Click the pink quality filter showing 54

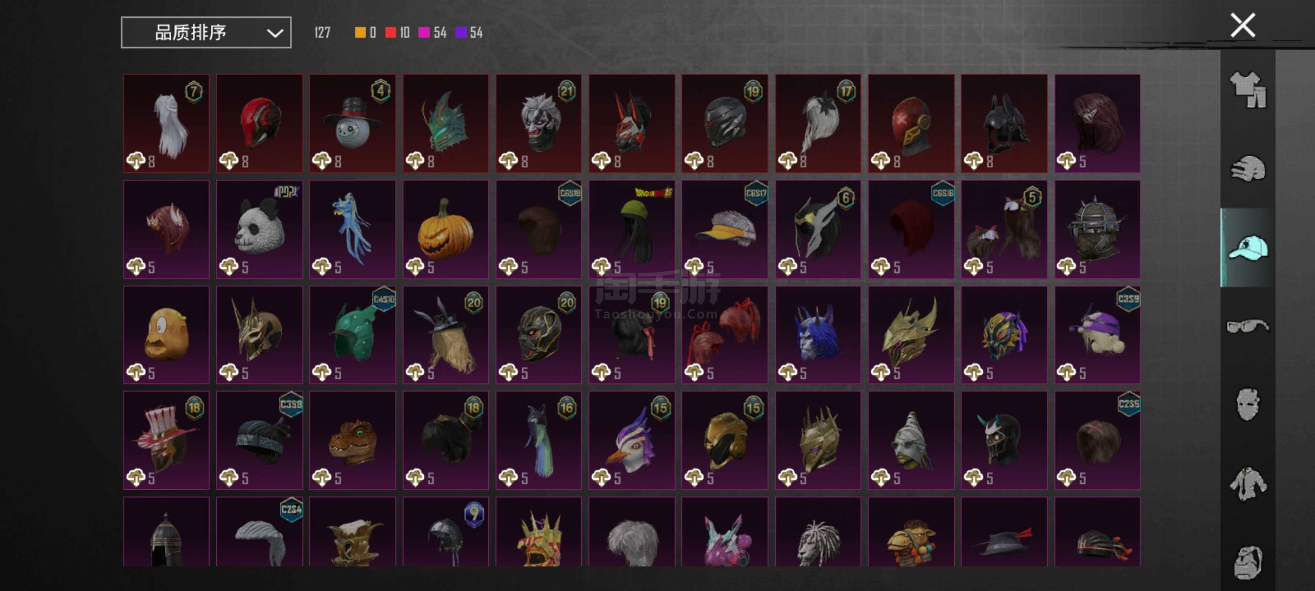[x=432, y=32]
